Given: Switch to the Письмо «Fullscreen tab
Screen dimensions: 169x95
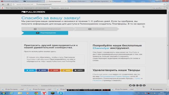Looking at the screenshot, I should pos(79,1).
